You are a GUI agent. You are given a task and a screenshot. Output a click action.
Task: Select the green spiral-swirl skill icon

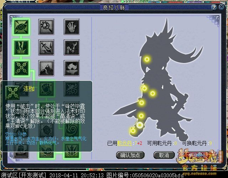(72, 130)
